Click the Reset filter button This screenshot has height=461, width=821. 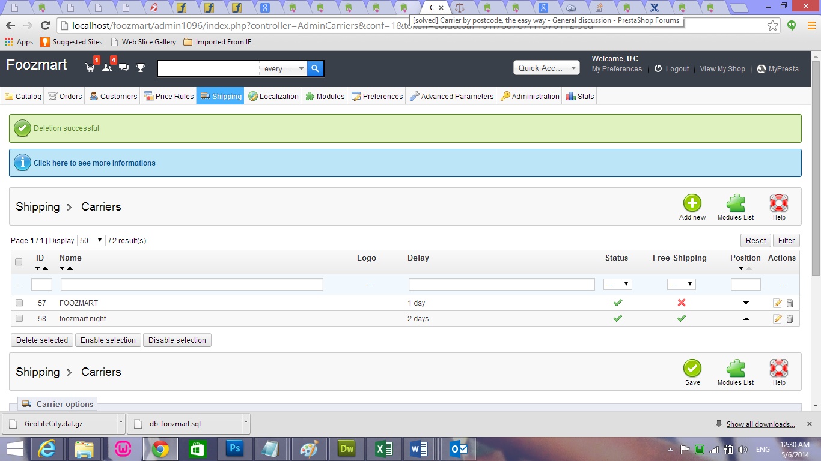coord(755,240)
